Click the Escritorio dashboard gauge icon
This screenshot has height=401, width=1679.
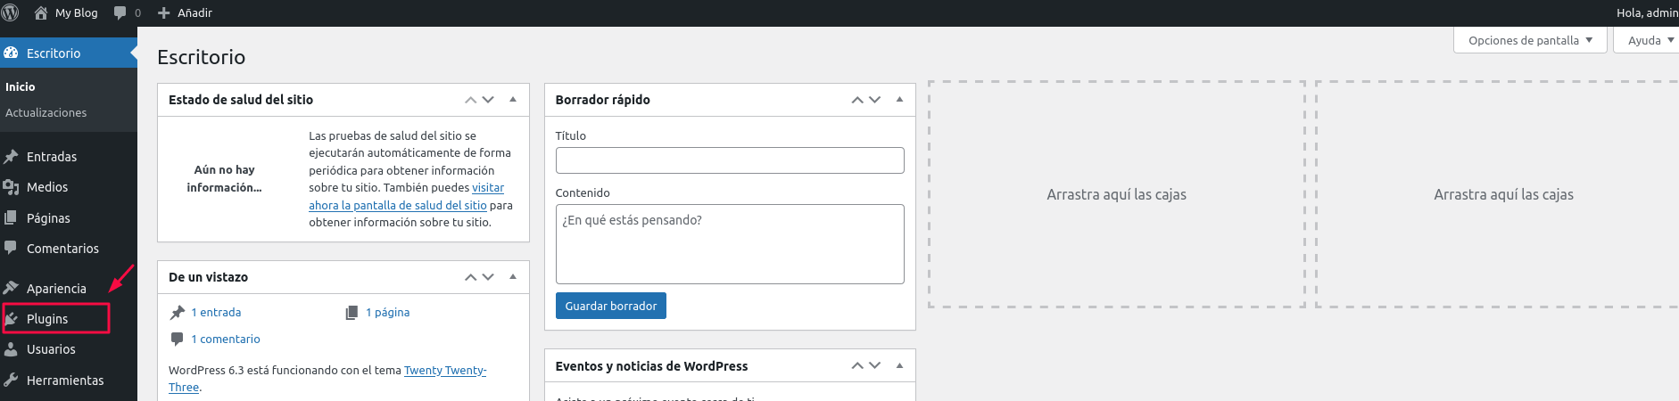pyautogui.click(x=11, y=53)
